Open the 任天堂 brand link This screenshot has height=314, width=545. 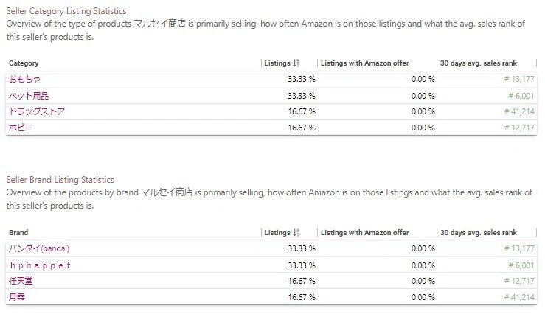21,281
